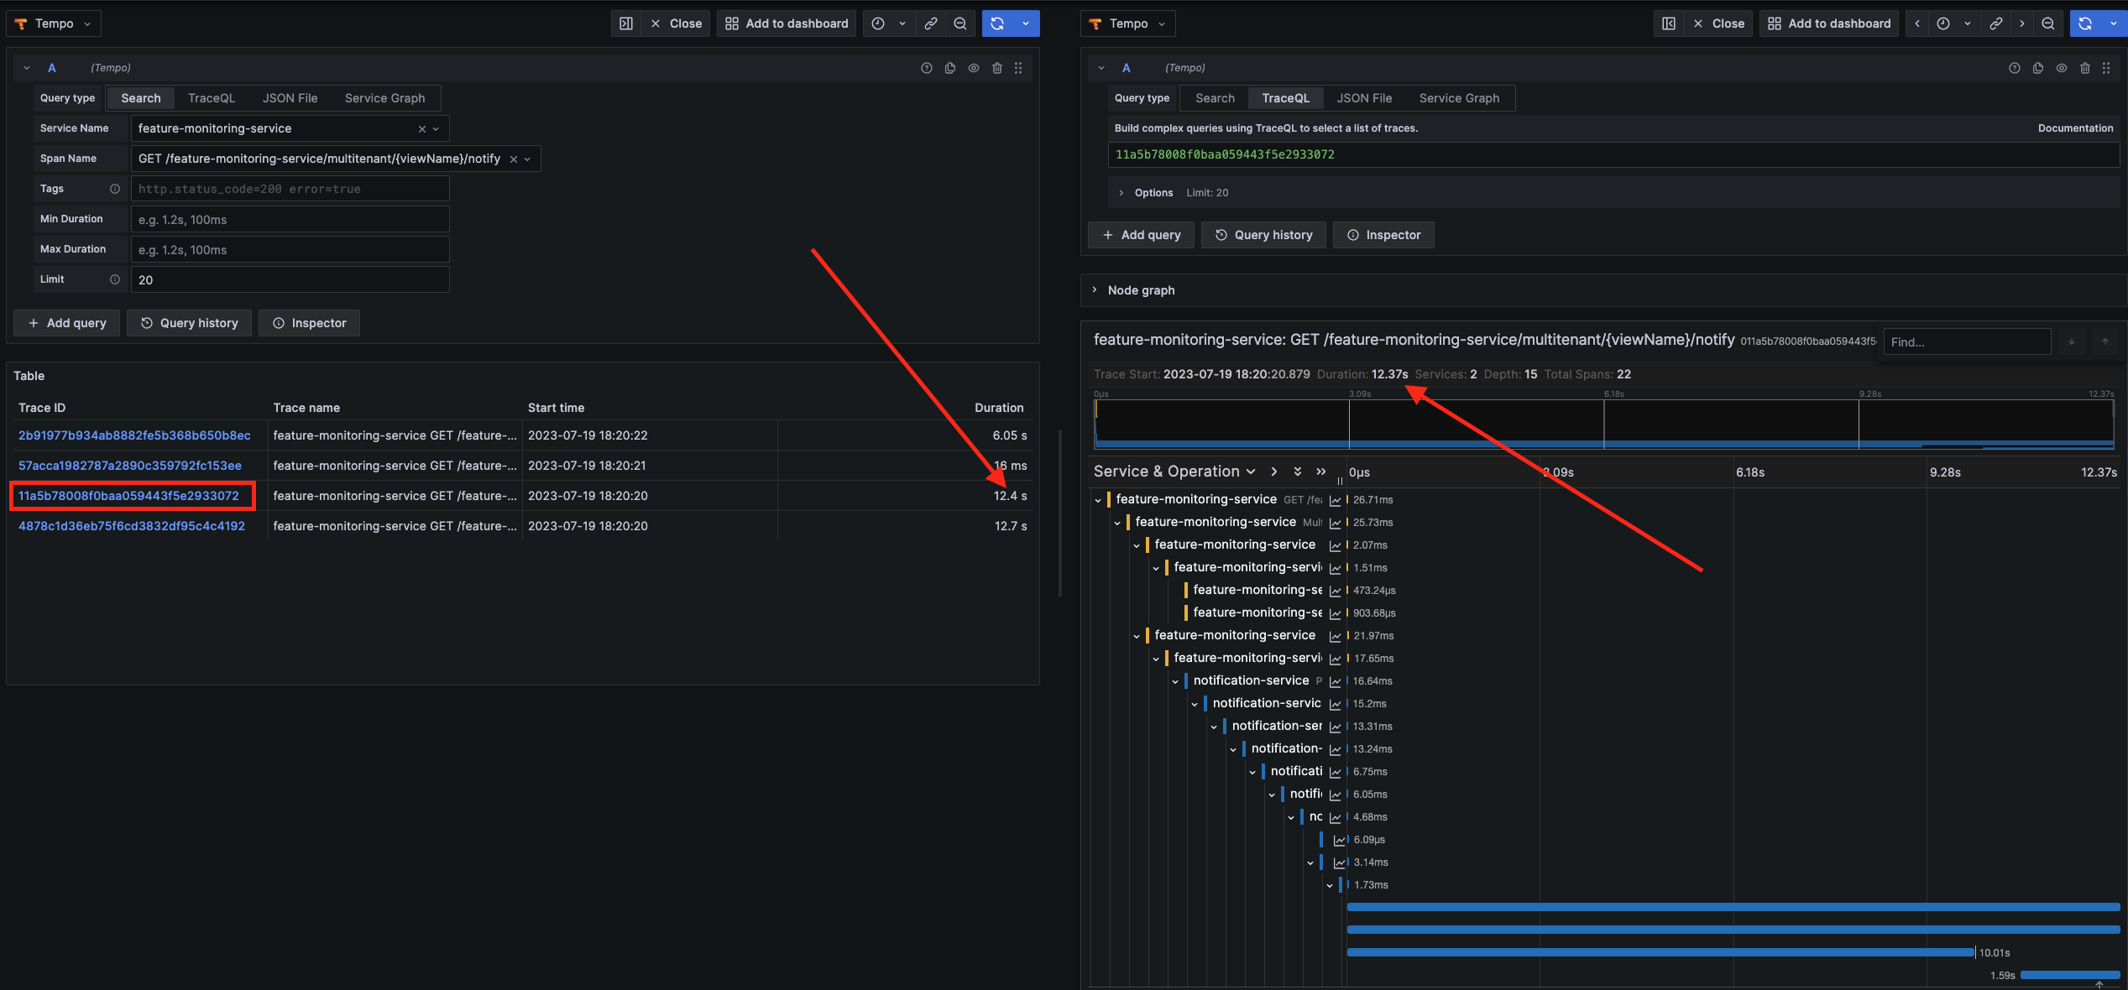Viewport: 2128px width, 990px height.
Task: Click the info icon next to Tags field
Action: pyautogui.click(x=117, y=189)
